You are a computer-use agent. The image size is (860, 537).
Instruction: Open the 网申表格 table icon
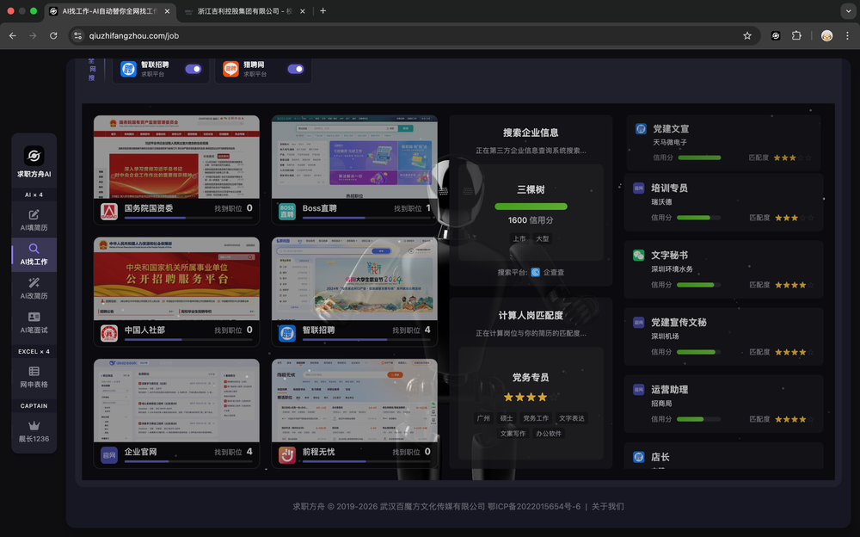[34, 371]
